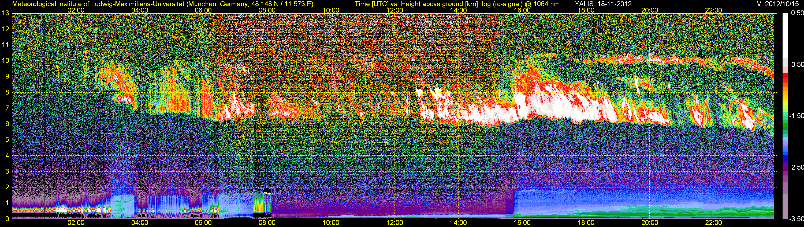Viewport: 804px width, 227px height.
Task: Click the '2.' height axis label
Action: (x=8, y=187)
